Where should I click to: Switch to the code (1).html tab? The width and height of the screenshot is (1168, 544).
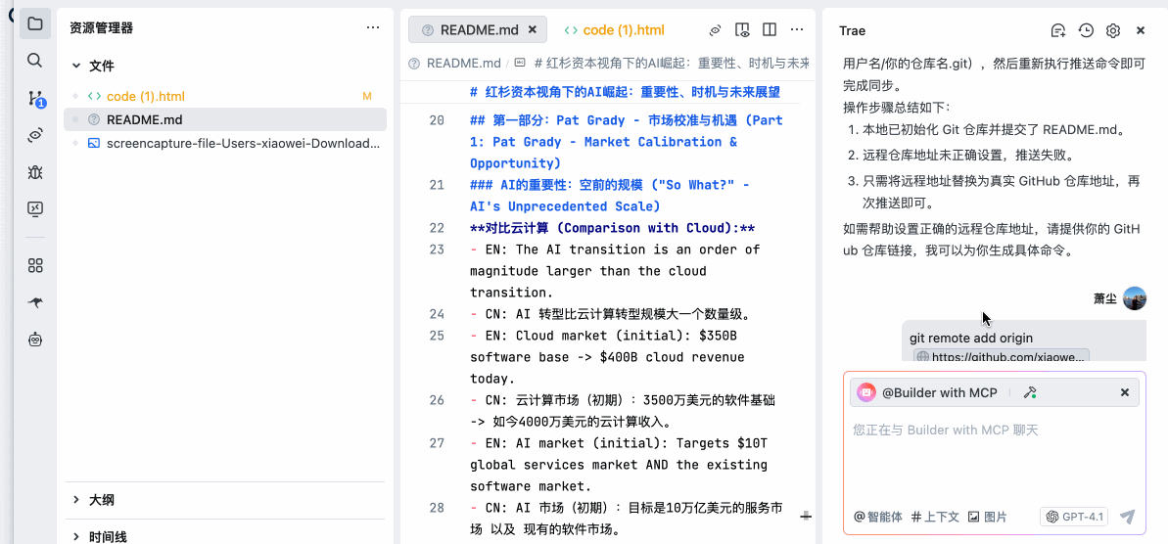pos(615,29)
